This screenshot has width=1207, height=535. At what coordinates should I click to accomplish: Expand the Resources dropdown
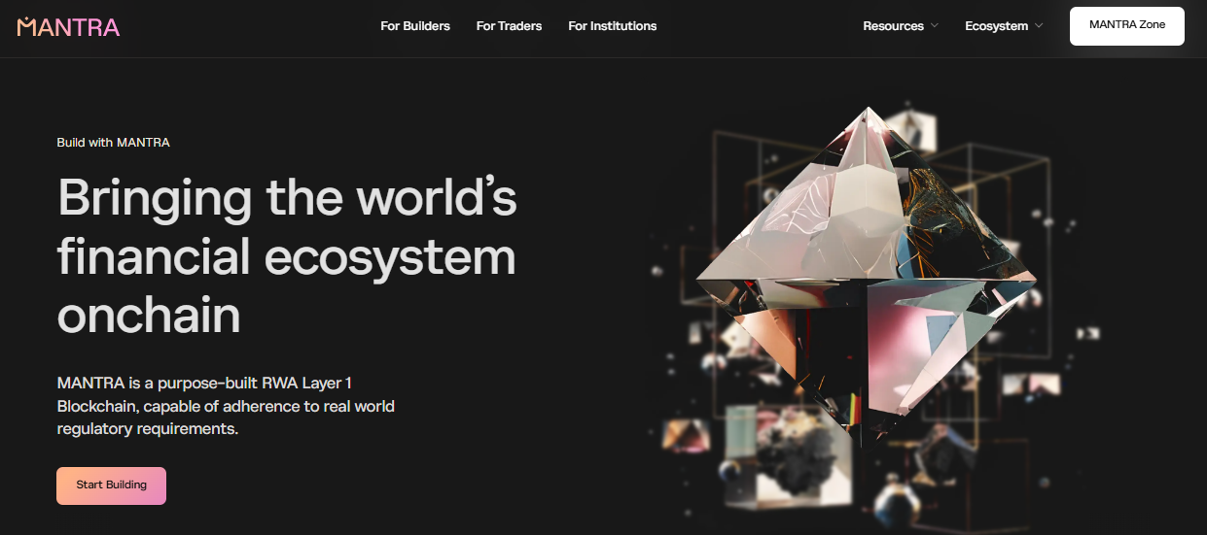click(901, 26)
